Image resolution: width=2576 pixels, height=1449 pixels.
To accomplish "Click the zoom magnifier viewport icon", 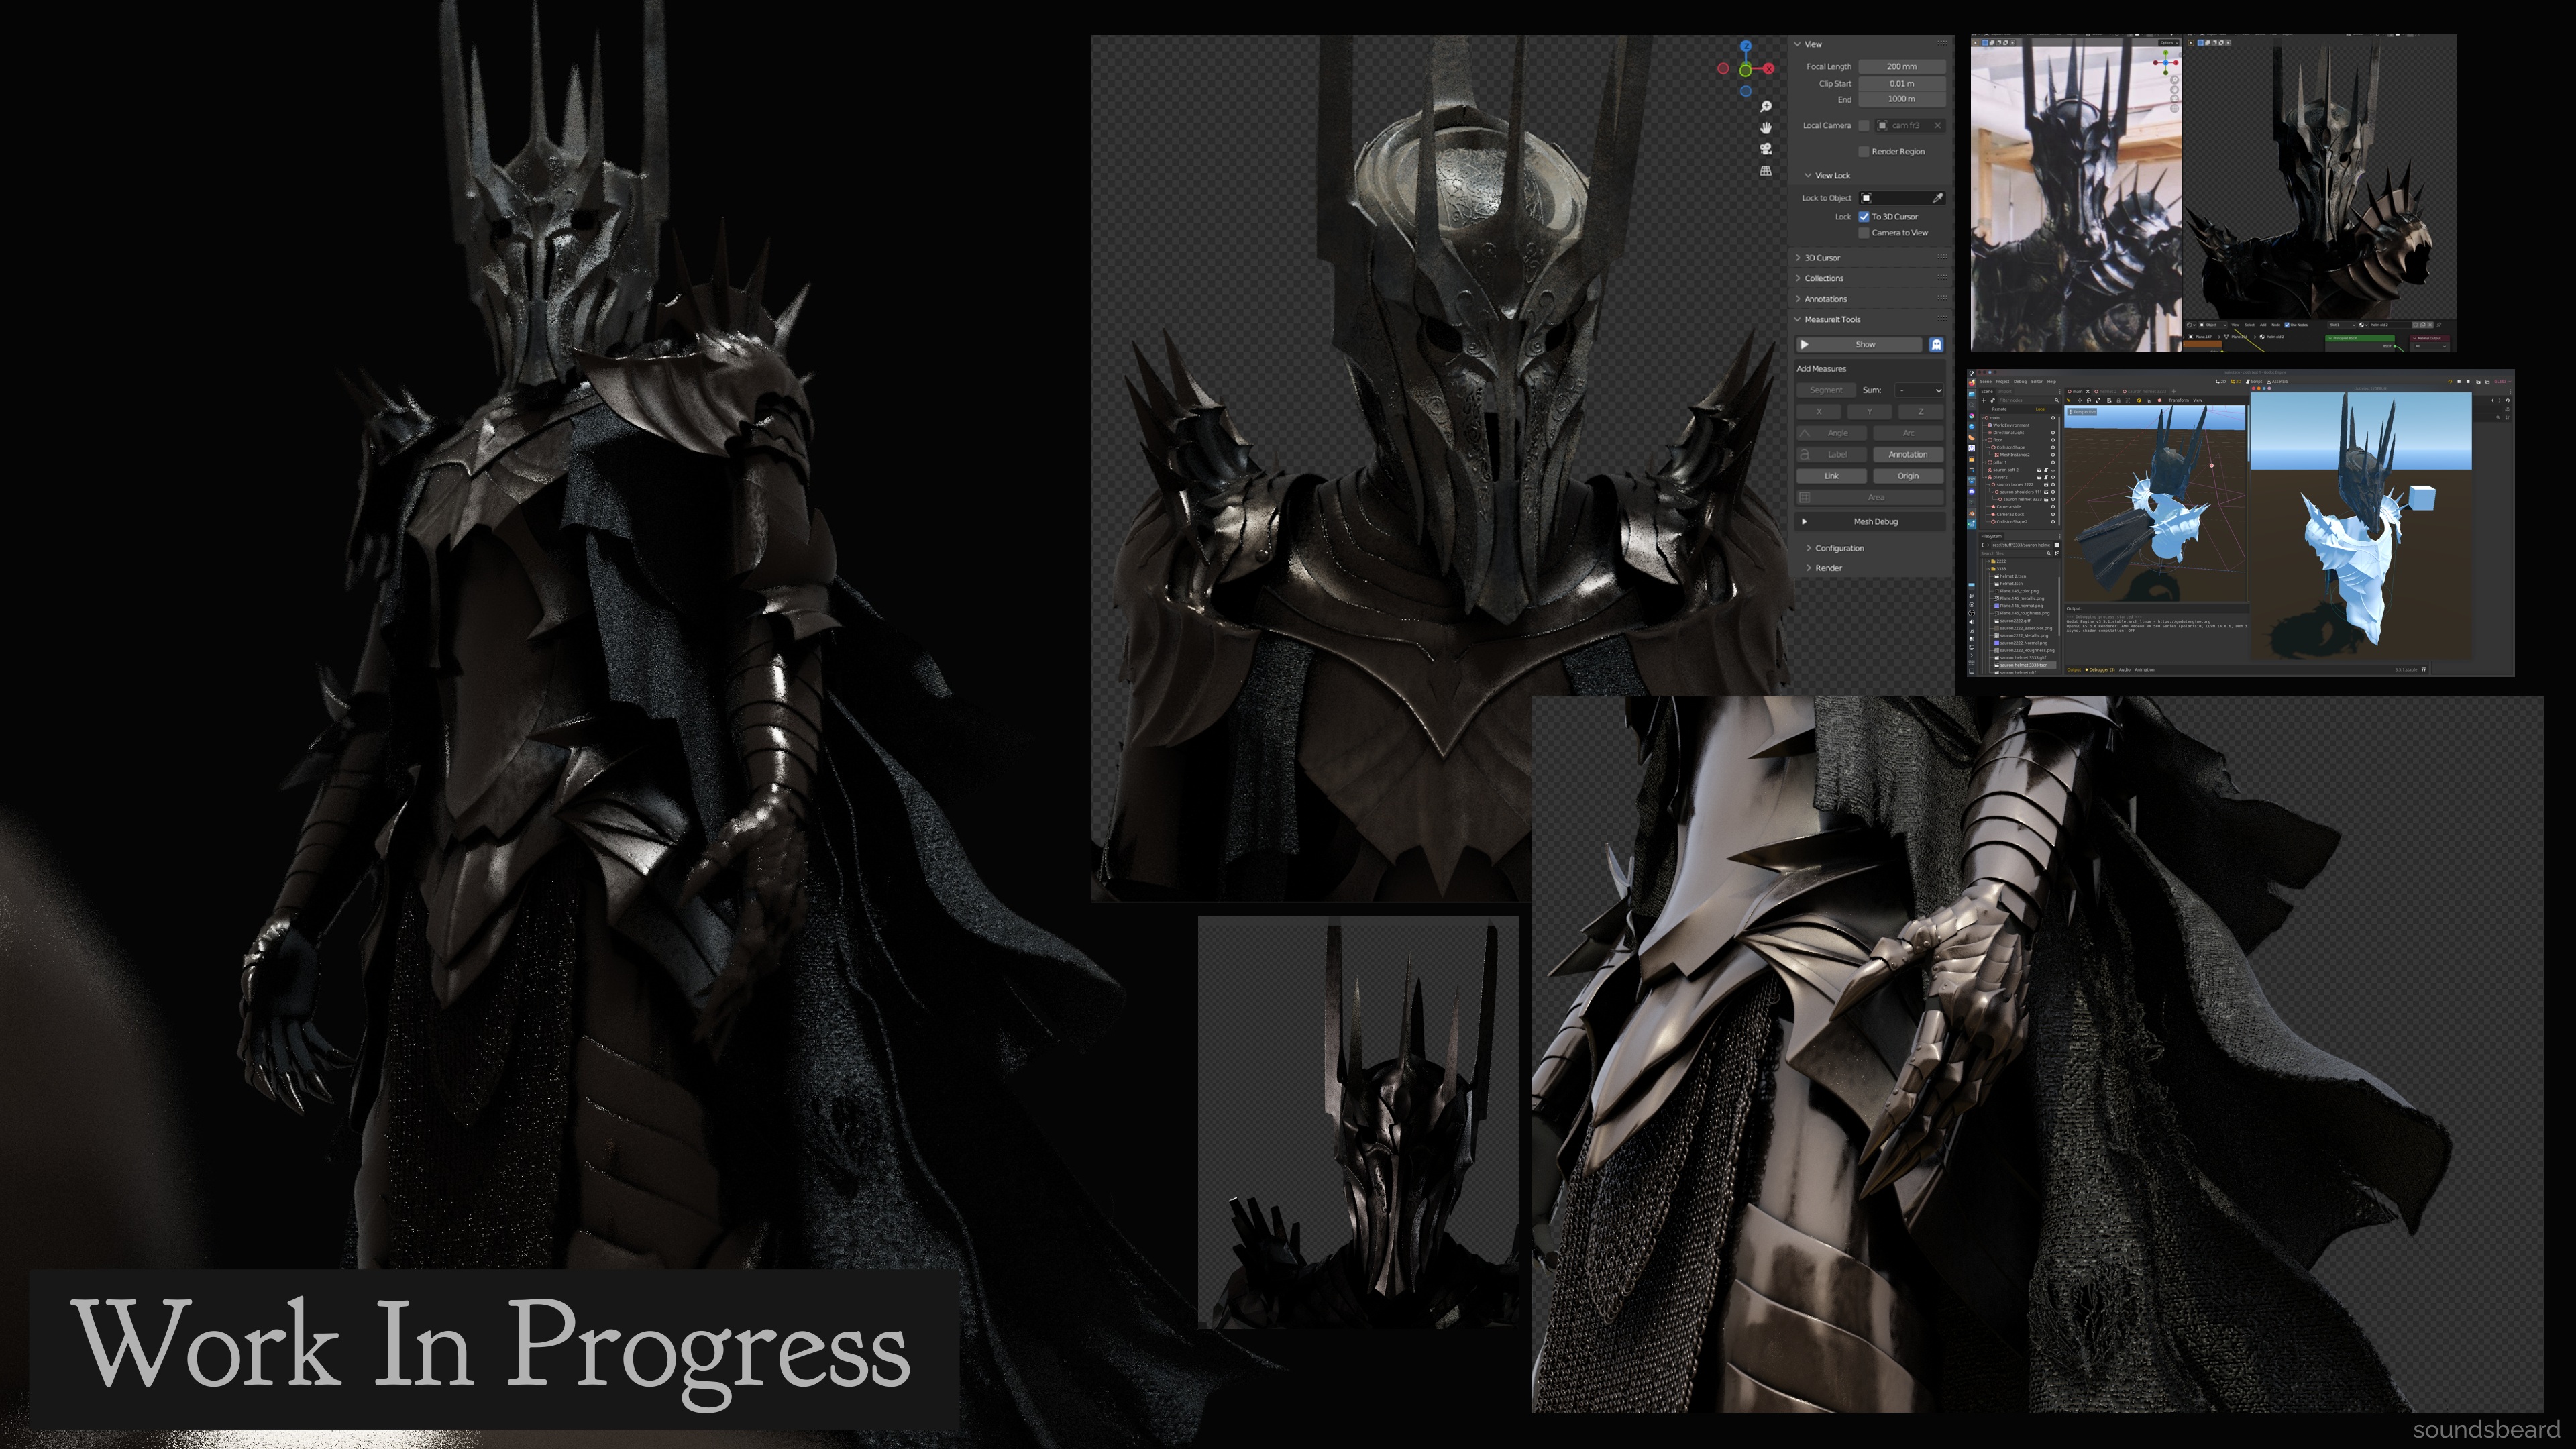I will [1766, 106].
